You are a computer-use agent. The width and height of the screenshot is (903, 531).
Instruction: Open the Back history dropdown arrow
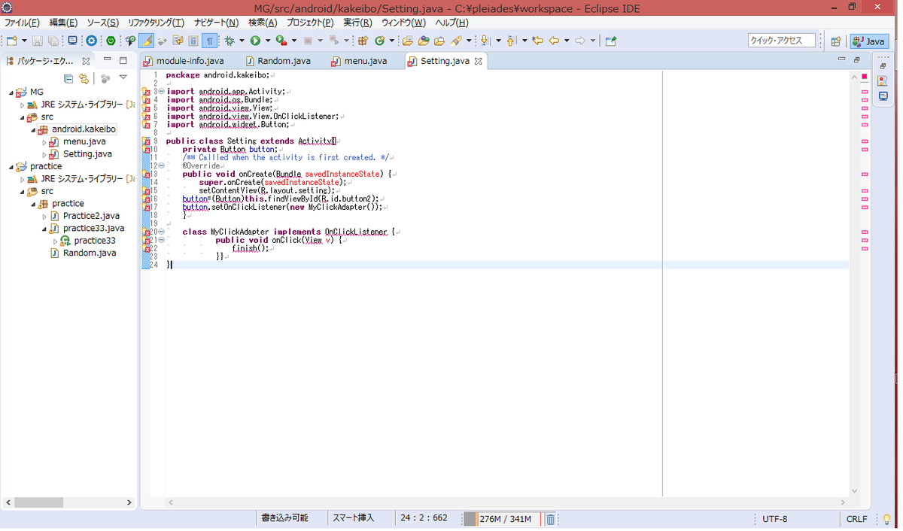567,41
